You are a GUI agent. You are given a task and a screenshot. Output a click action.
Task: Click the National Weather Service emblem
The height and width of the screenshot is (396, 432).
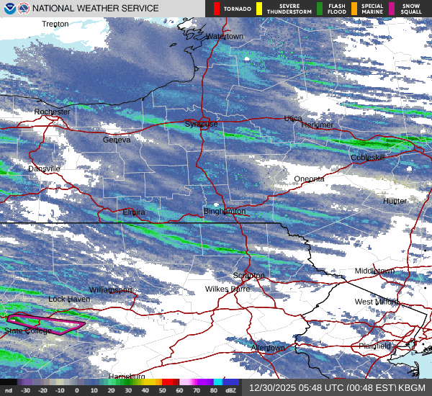click(x=23, y=9)
